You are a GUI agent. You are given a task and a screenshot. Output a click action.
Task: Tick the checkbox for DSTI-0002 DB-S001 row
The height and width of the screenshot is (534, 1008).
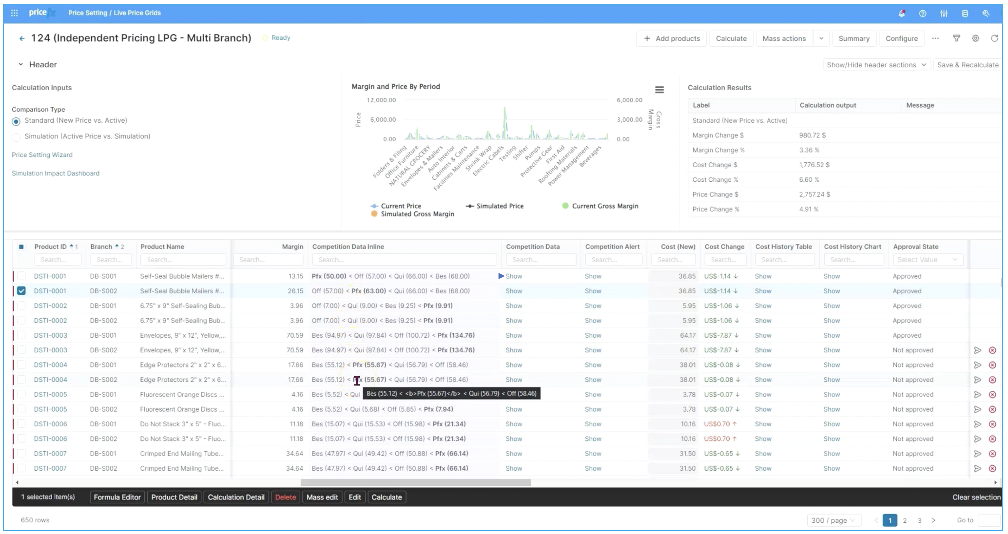(21, 306)
